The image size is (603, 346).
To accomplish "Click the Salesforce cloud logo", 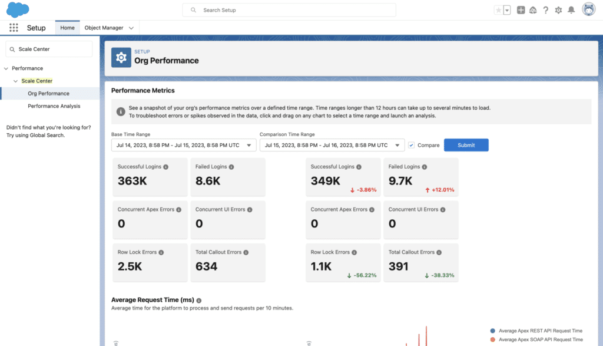I will [x=18, y=10].
